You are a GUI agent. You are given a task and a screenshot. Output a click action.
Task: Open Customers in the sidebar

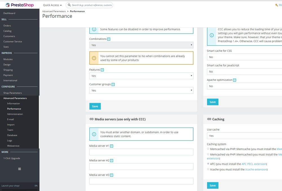pyautogui.click(x=9, y=36)
